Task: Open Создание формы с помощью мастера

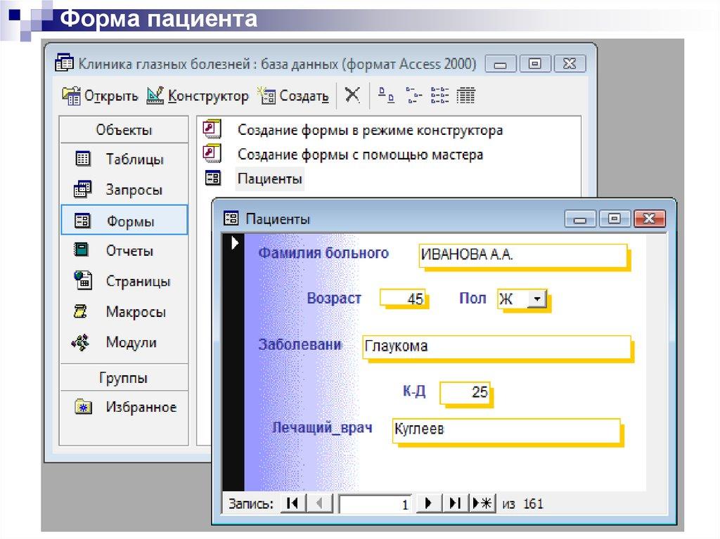Action: tap(360, 154)
